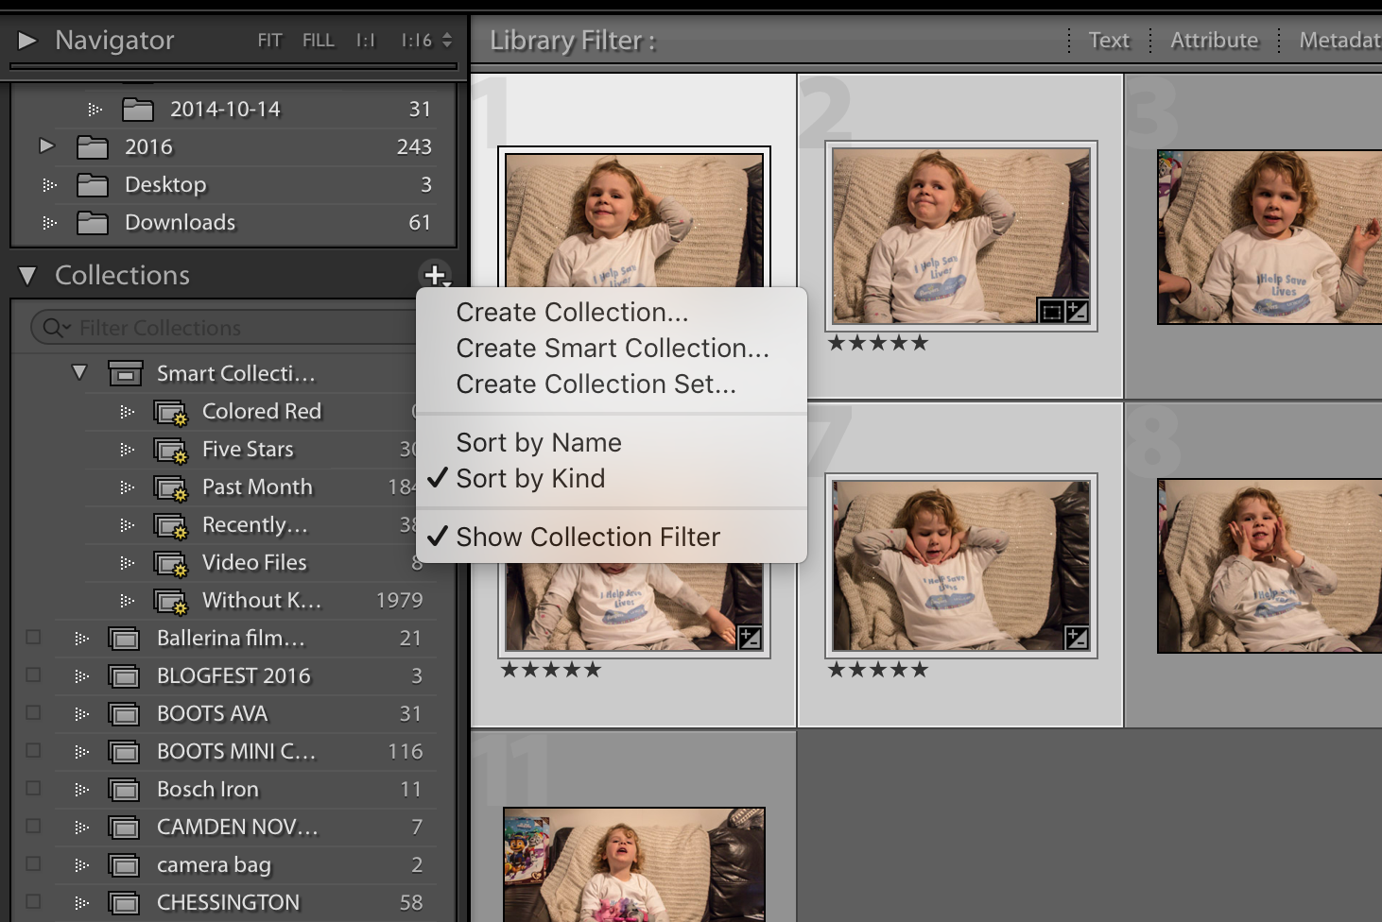
Task: Click the Colored Red smart collection icon
Action: (171, 413)
